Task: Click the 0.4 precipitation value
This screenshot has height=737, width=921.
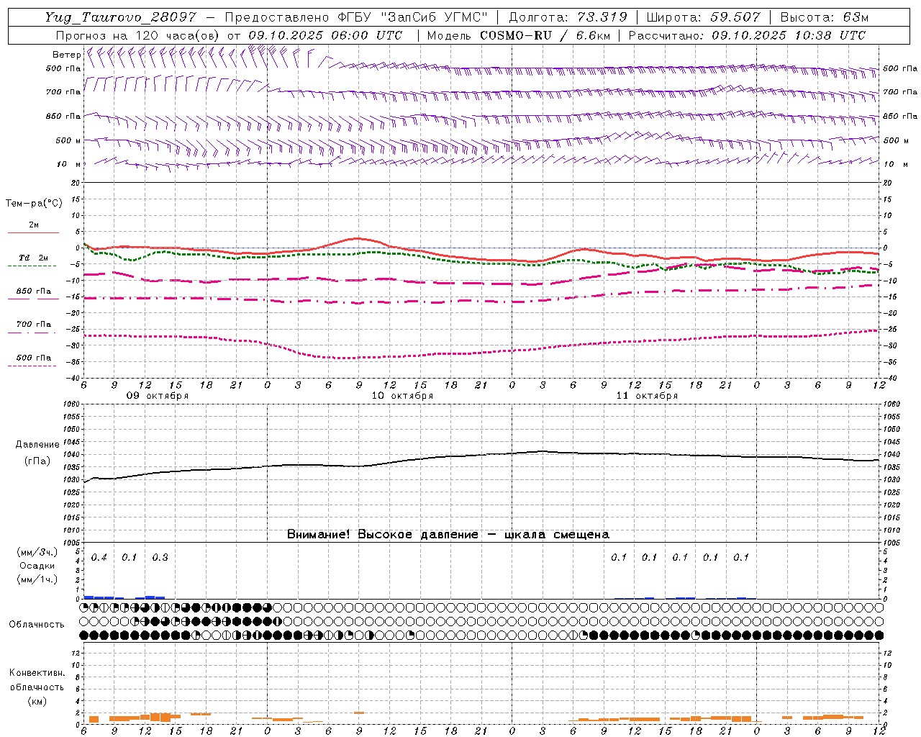Action: click(99, 557)
